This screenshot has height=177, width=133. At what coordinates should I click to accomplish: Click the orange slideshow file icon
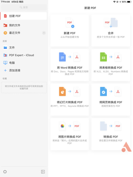click(x=62, y=92)
